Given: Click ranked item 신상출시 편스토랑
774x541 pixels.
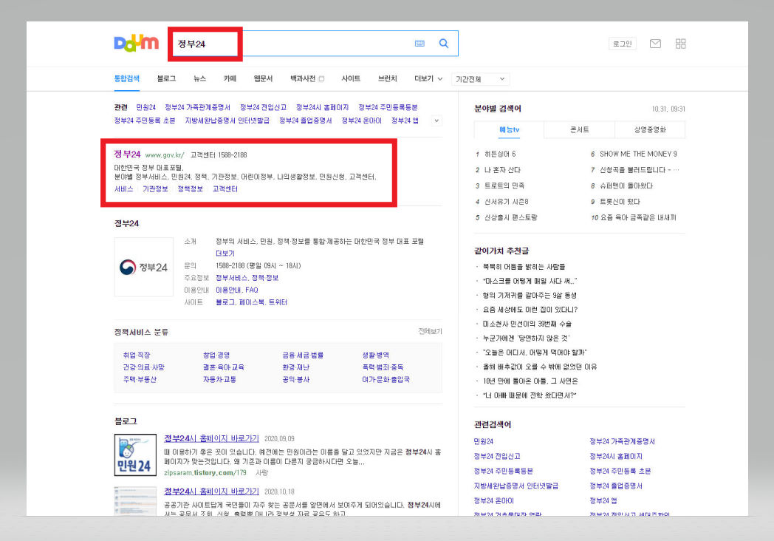Looking at the screenshot, I should (x=511, y=217).
